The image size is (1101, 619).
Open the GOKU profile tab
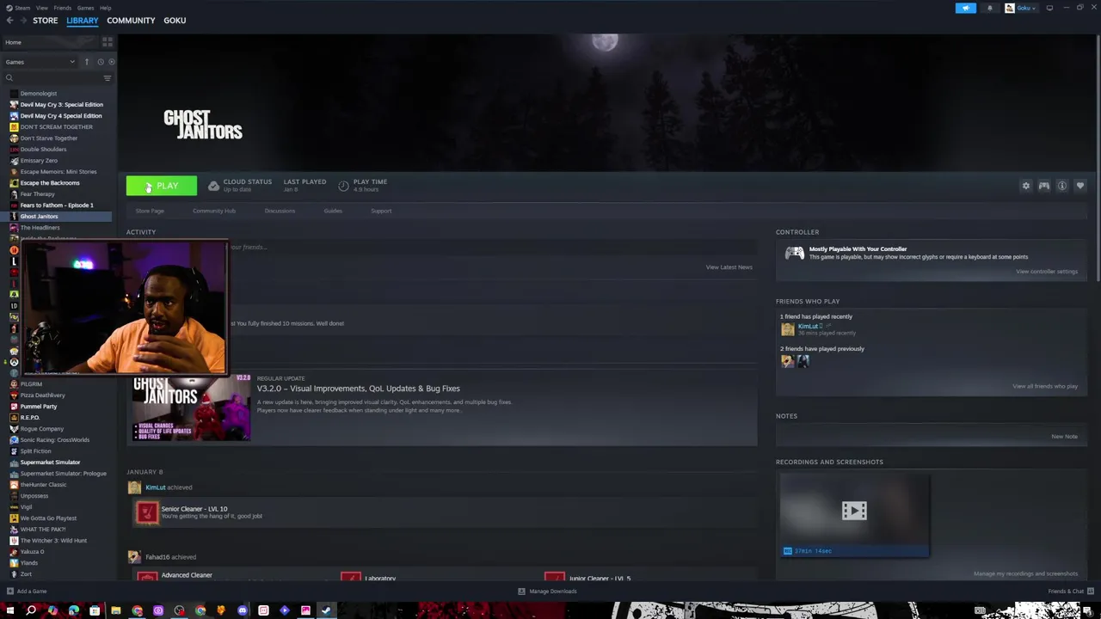click(175, 21)
